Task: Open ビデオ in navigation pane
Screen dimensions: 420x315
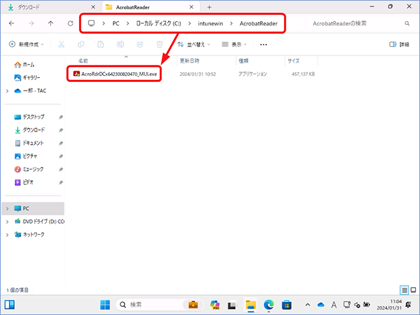Action: (x=24, y=183)
